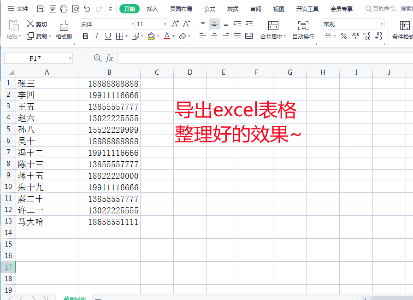413x300 pixels.
Task: Toggle vertical middle alignment
Action: (214, 24)
